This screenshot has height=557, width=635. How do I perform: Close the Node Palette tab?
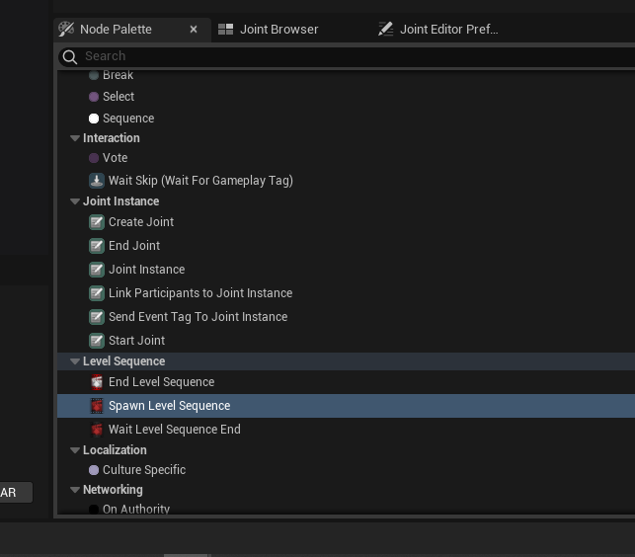click(x=194, y=30)
